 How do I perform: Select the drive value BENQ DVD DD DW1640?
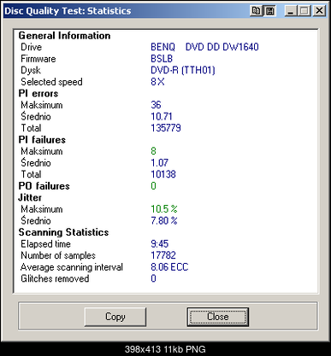204,47
